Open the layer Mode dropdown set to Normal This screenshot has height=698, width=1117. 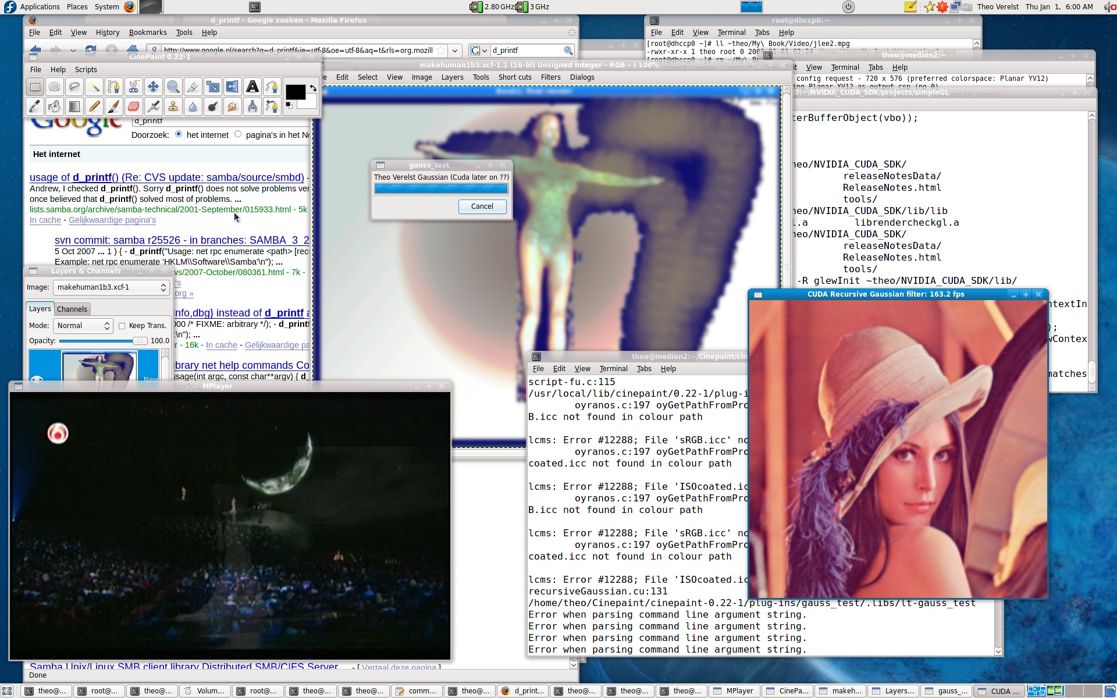[x=83, y=326]
